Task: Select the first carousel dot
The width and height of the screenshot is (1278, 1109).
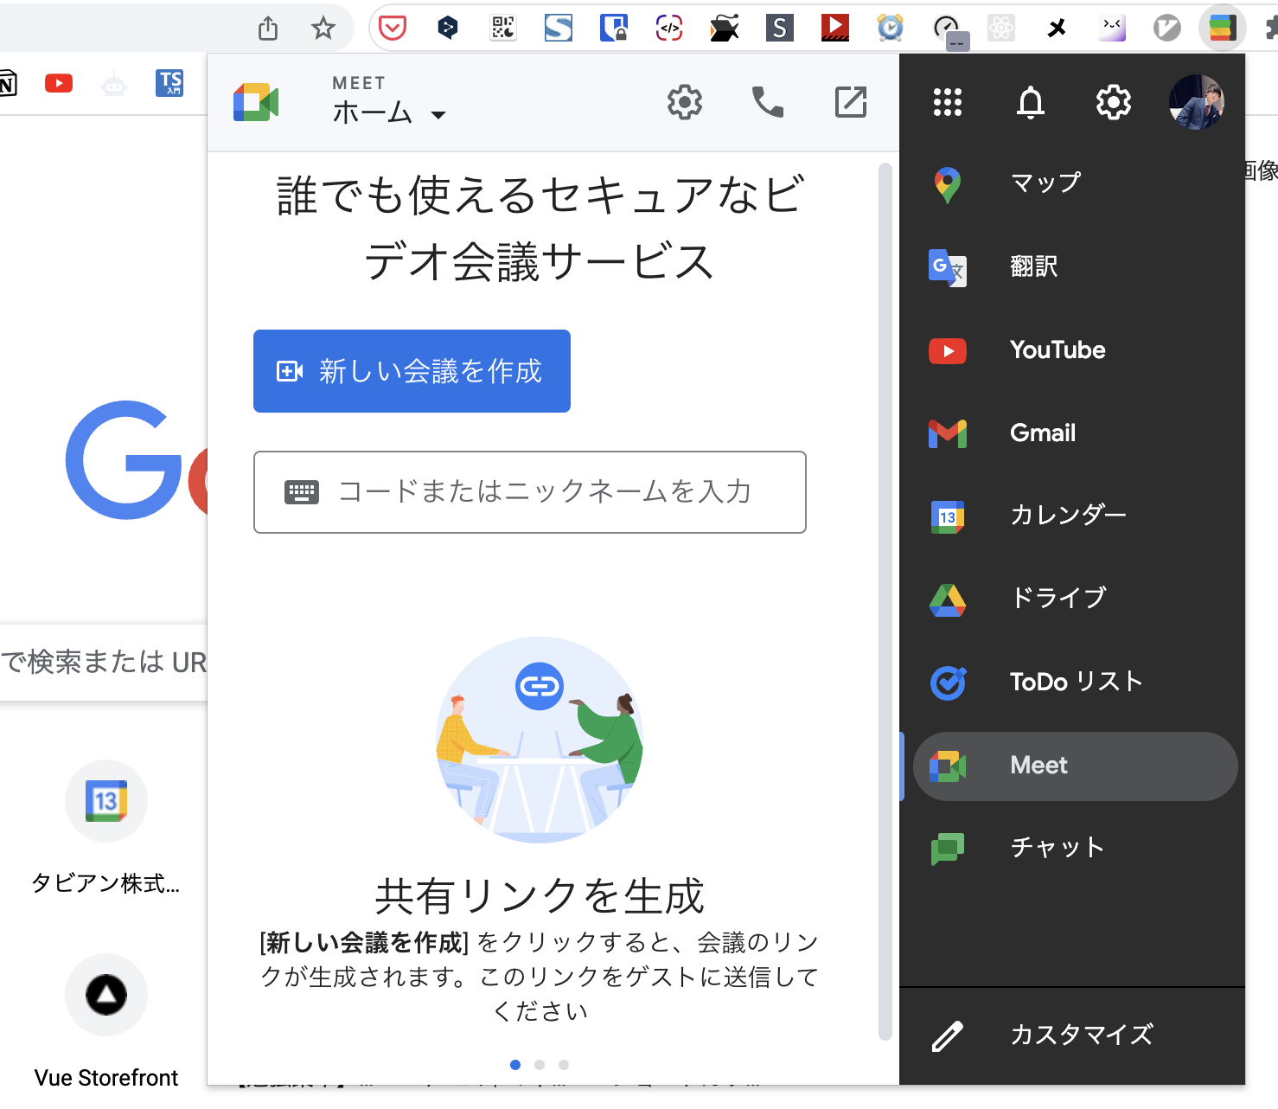Action: 515,1065
